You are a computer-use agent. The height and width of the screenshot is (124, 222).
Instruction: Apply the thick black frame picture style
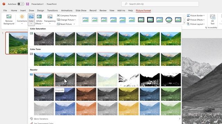[150, 20]
